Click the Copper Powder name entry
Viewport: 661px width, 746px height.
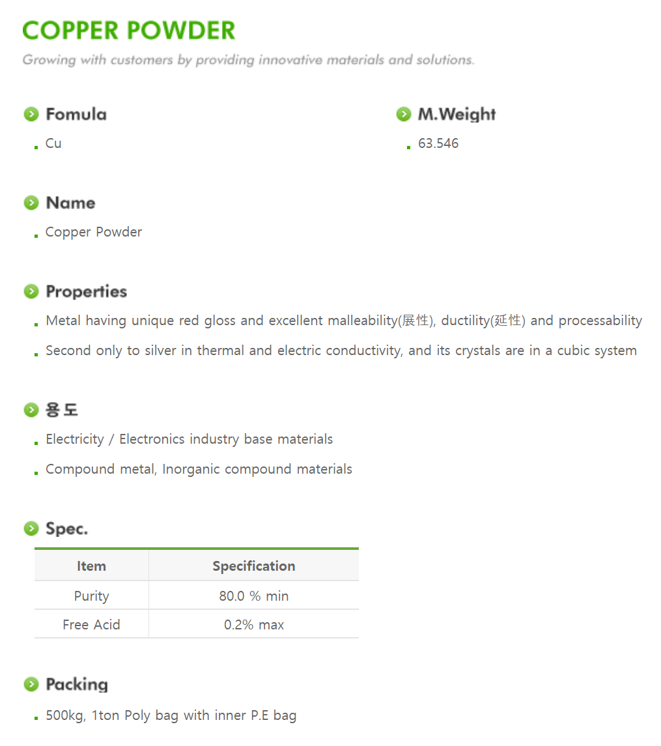(x=94, y=232)
